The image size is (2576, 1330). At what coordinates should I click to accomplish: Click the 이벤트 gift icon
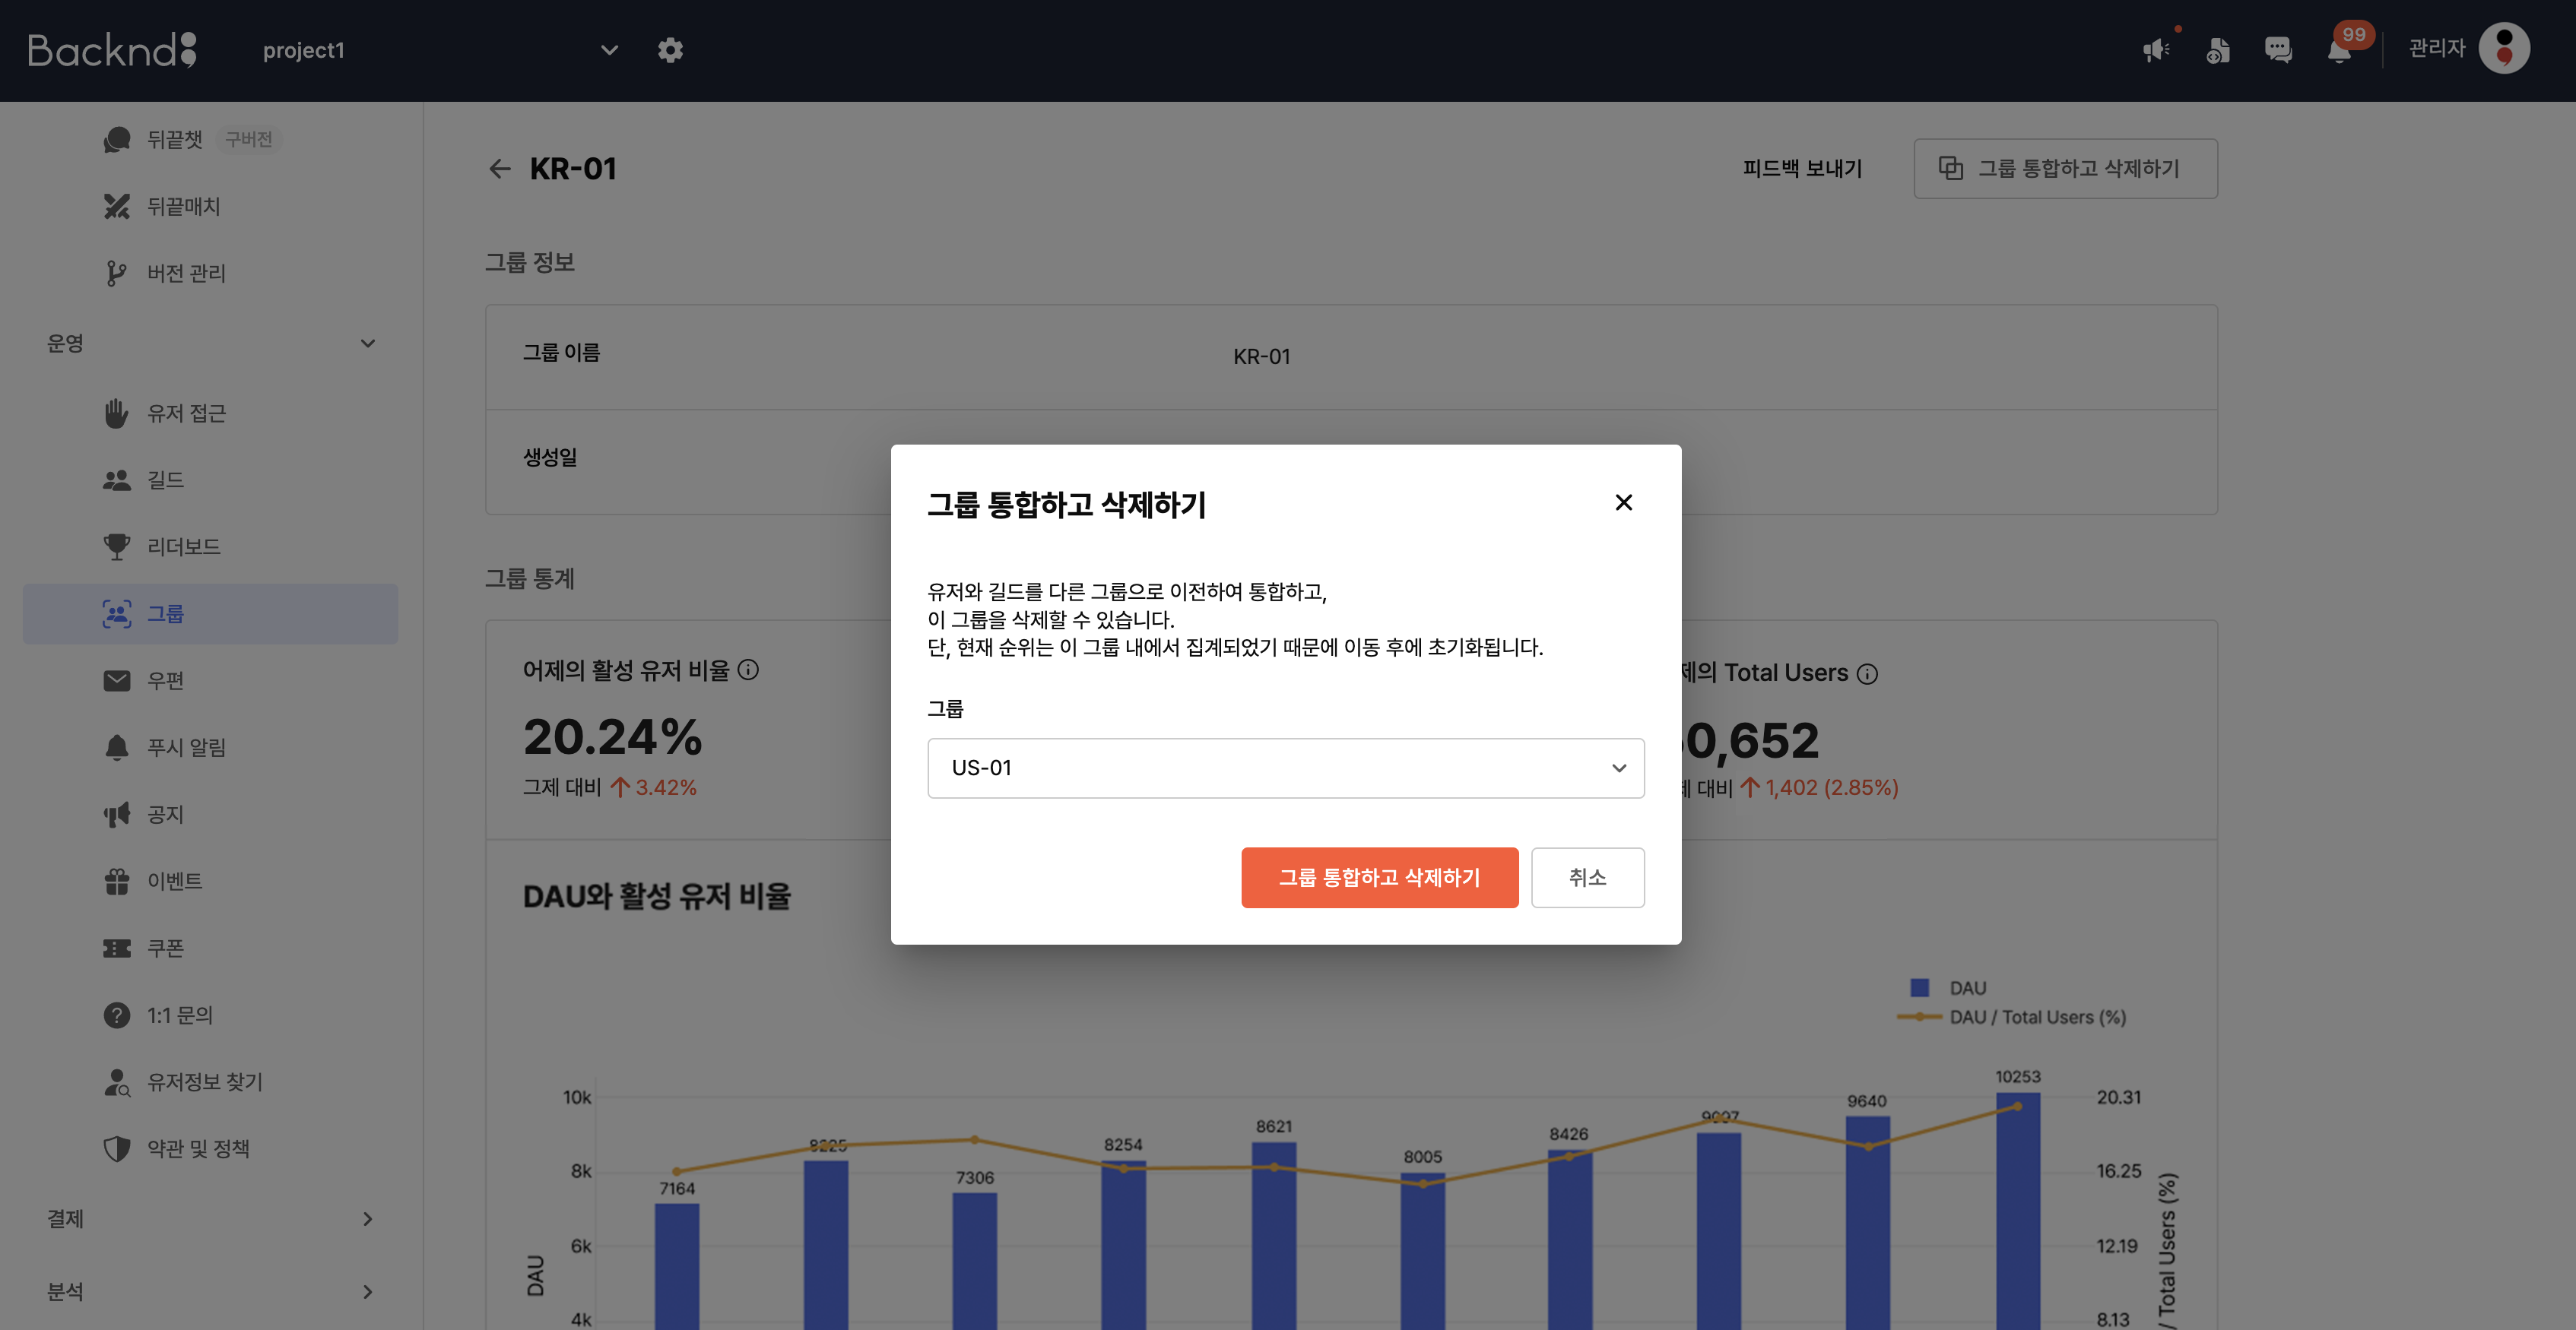coord(117,882)
